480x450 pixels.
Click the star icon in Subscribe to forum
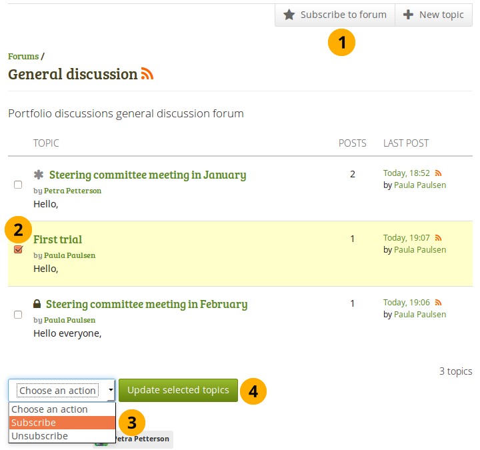[289, 15]
